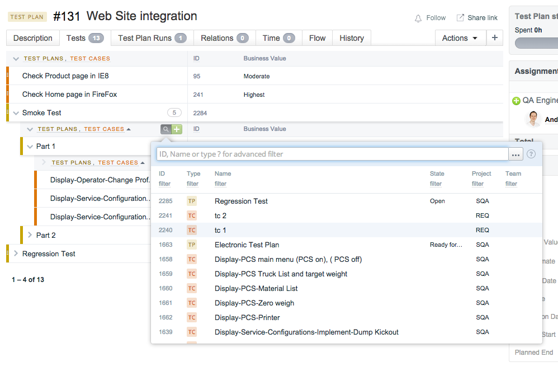Screen dimensions: 558x371
Task: Click the Smoke Test count badge 5
Action: pos(174,112)
